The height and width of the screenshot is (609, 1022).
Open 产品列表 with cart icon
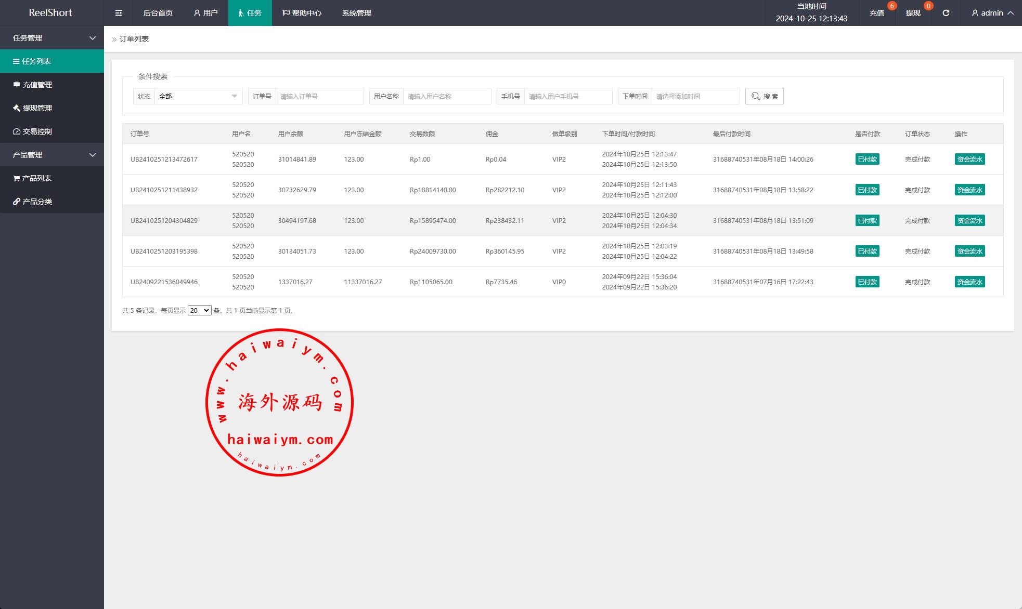(36, 178)
